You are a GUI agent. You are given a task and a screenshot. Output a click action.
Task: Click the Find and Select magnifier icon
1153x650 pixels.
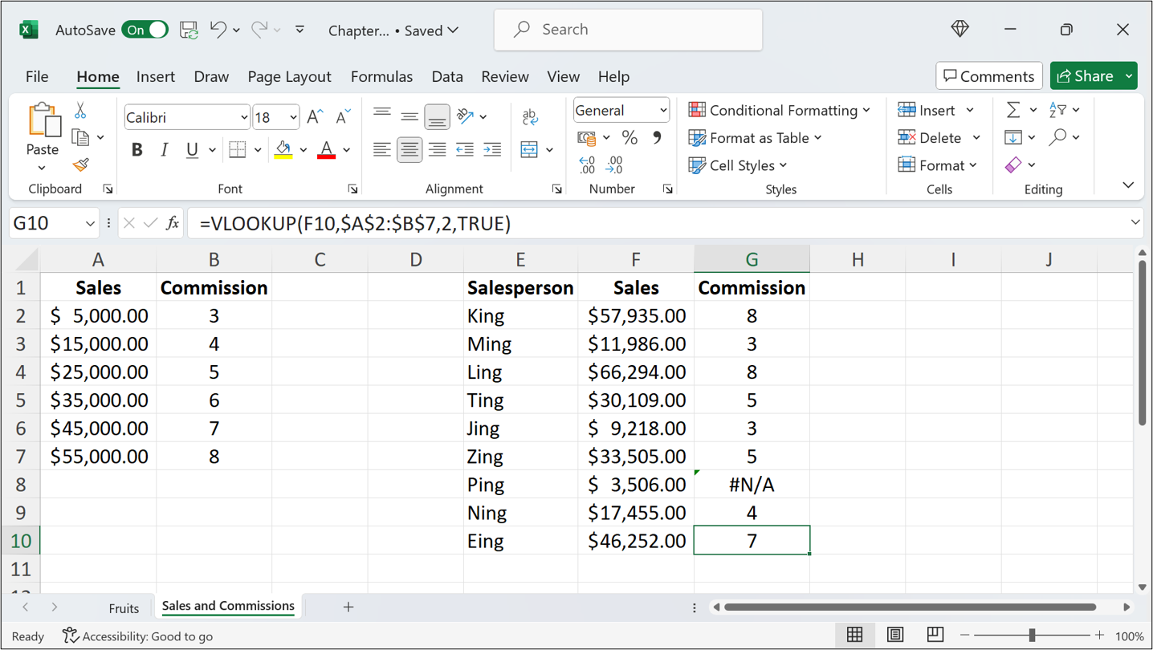1057,137
